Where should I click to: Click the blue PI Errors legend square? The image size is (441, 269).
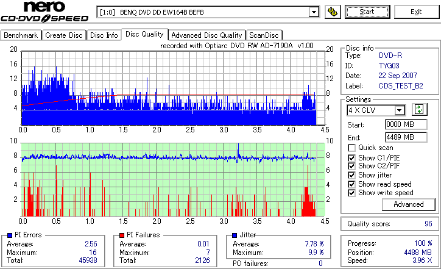pyautogui.click(x=10, y=235)
